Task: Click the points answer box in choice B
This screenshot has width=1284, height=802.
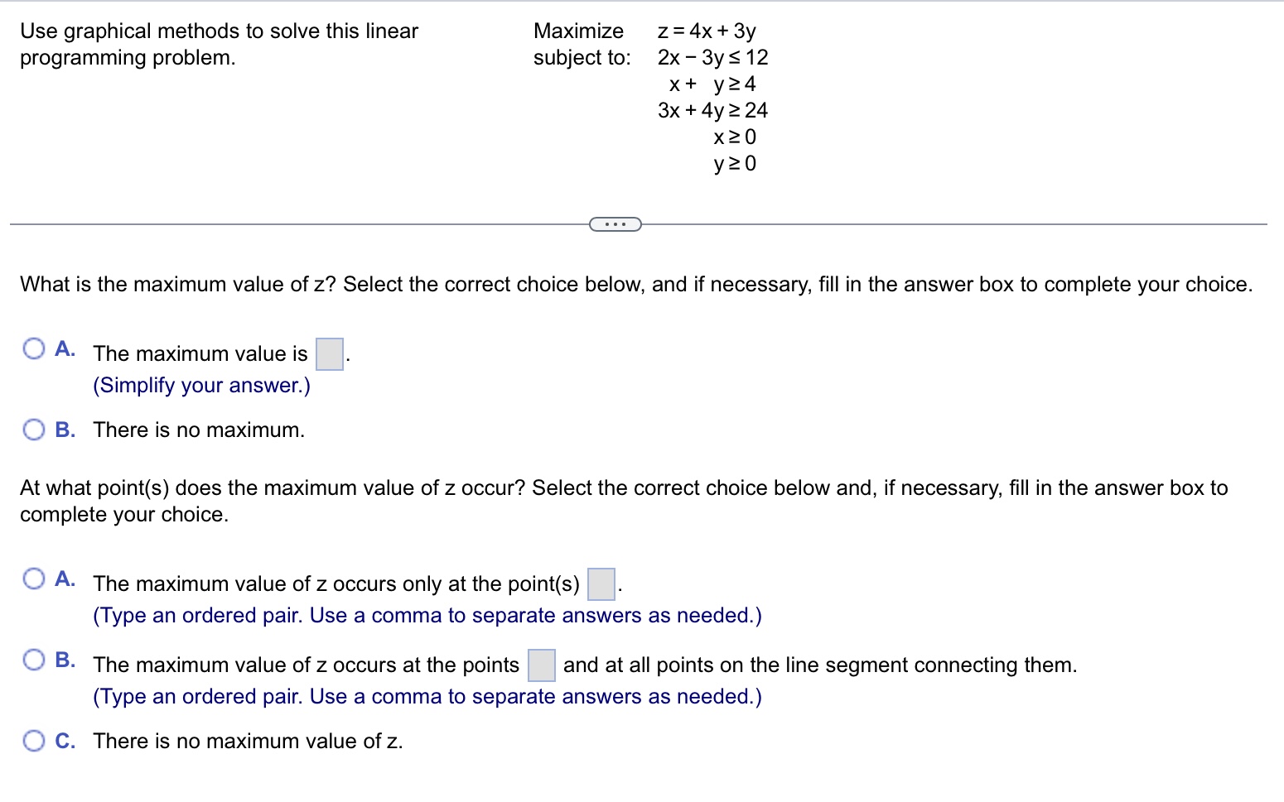Action: (540, 665)
